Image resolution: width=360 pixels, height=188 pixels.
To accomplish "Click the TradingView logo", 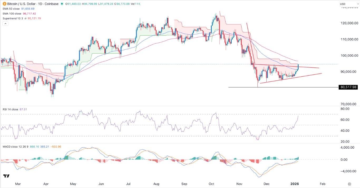I will coord(6,176).
